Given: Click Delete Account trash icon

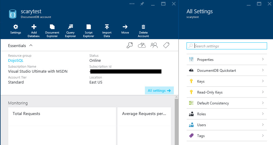Looking at the screenshot, I should point(143,27).
